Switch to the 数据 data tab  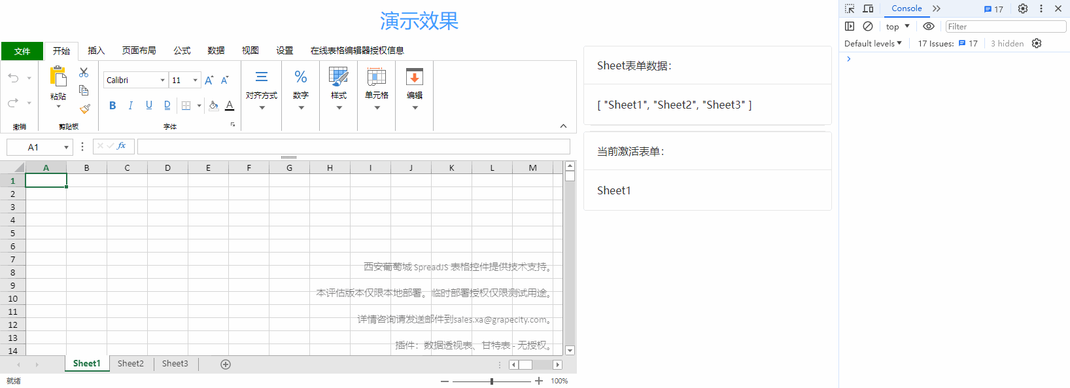coord(216,50)
